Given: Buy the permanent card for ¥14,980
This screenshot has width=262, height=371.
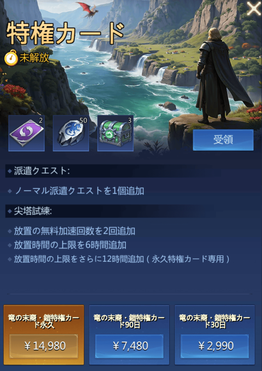Looking at the screenshot, I should click(44, 346).
